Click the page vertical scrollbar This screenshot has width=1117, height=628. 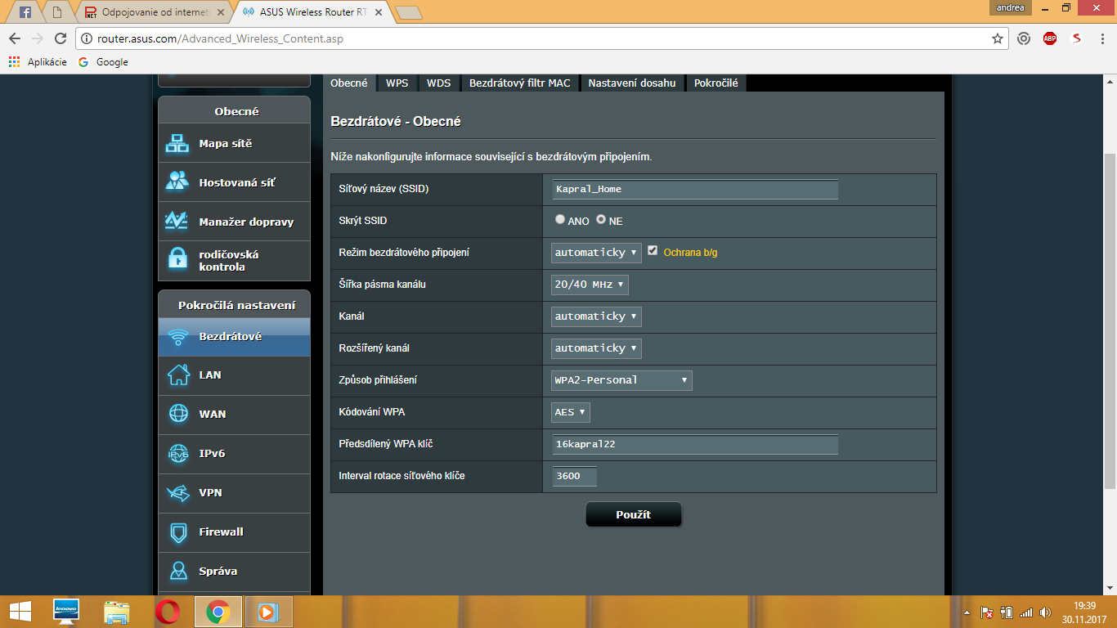click(x=1110, y=322)
